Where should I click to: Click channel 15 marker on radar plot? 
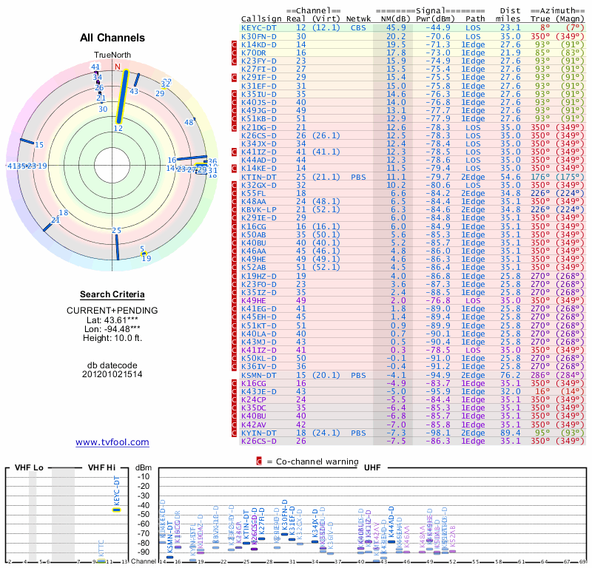pos(39,145)
